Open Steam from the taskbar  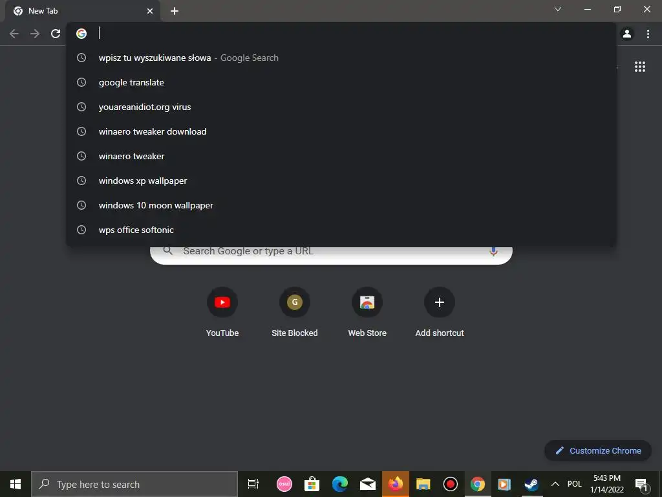tap(531, 484)
